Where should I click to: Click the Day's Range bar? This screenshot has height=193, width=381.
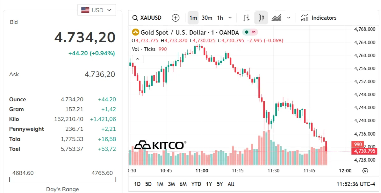pyautogui.click(x=62, y=180)
